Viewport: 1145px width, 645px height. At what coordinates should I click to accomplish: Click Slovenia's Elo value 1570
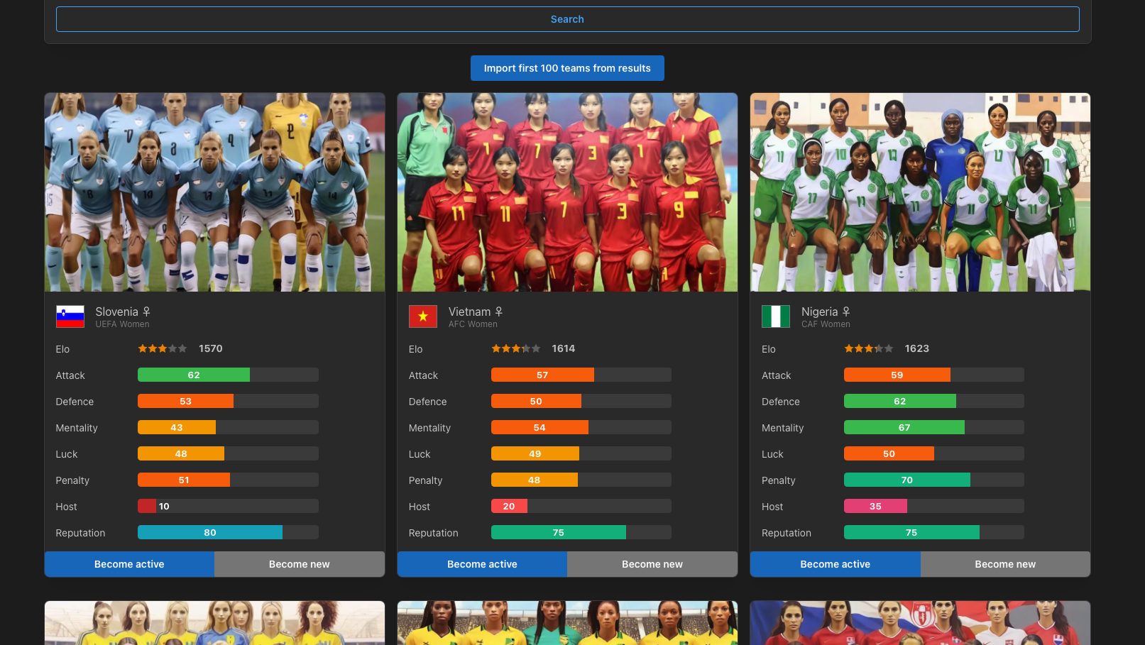pos(211,348)
